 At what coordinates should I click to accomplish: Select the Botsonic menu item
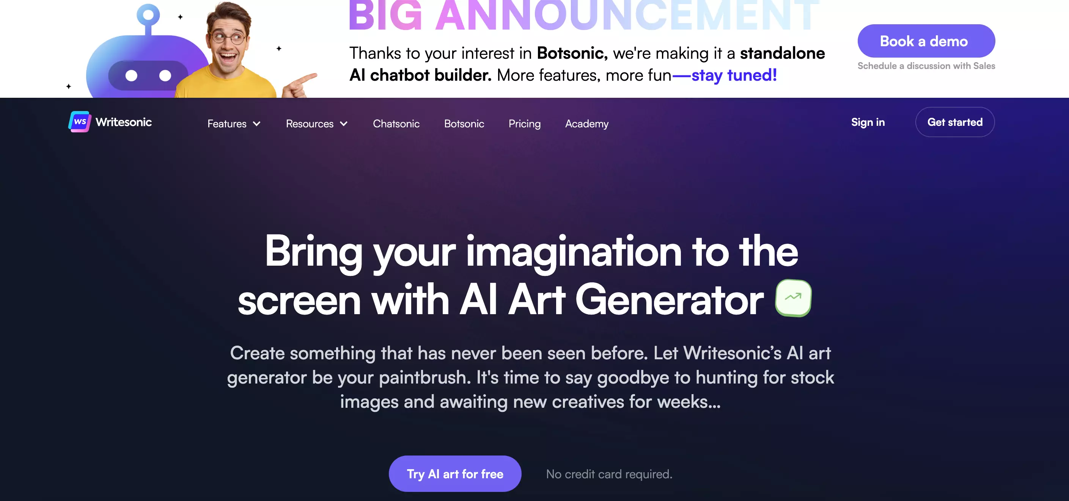tap(464, 123)
